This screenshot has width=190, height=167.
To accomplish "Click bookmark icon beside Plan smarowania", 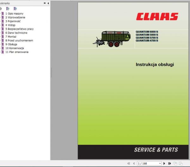I will (x=3, y=52).
